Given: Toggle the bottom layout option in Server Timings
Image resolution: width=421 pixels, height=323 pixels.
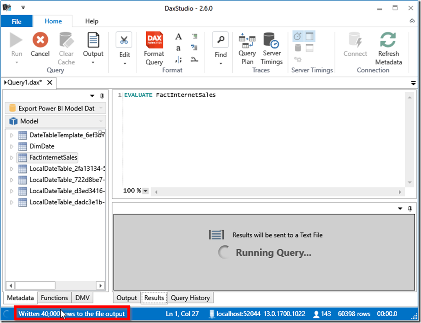Looking at the screenshot, I should 310,48.
